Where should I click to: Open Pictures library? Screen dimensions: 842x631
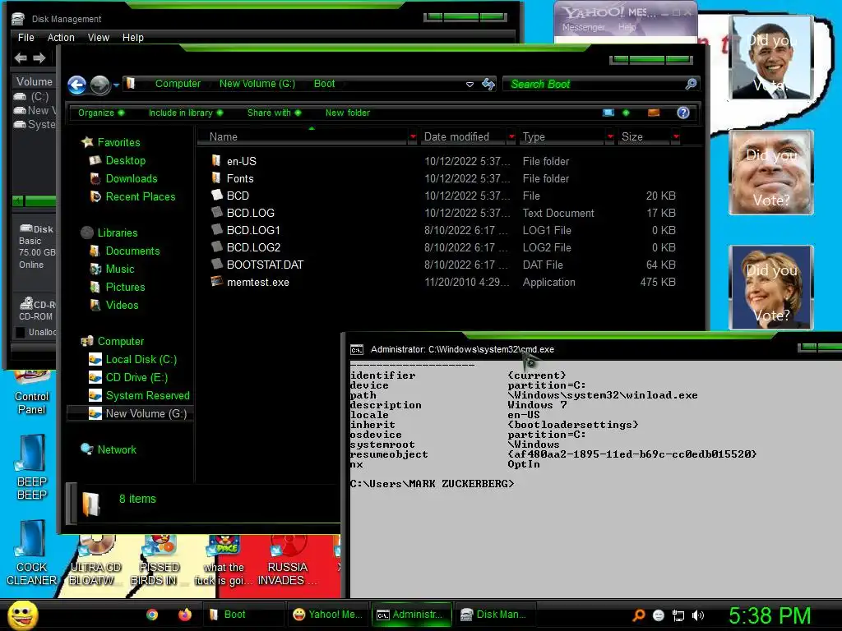pyautogui.click(x=125, y=287)
